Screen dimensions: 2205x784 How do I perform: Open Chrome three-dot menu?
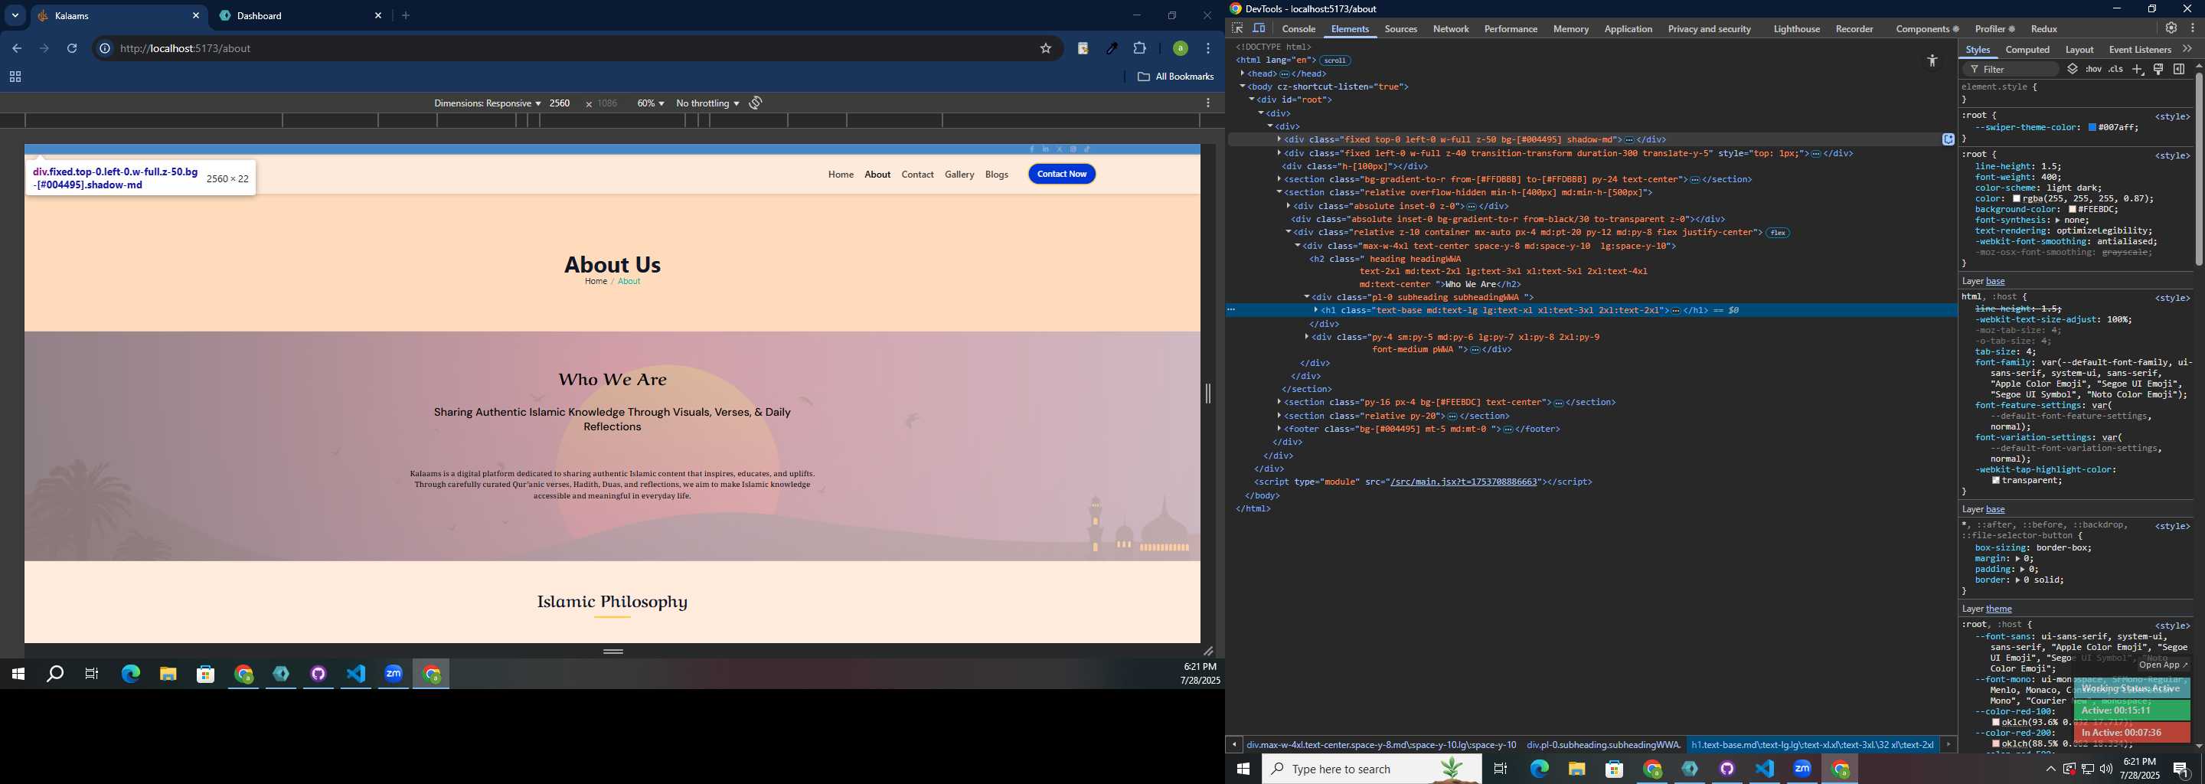[x=1208, y=49]
